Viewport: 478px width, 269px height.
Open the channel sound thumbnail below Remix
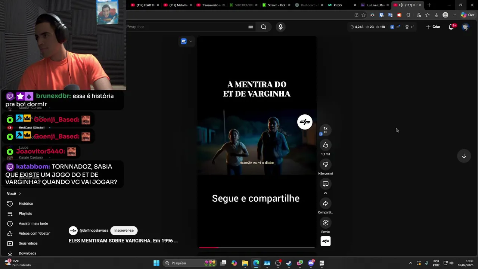(x=325, y=241)
